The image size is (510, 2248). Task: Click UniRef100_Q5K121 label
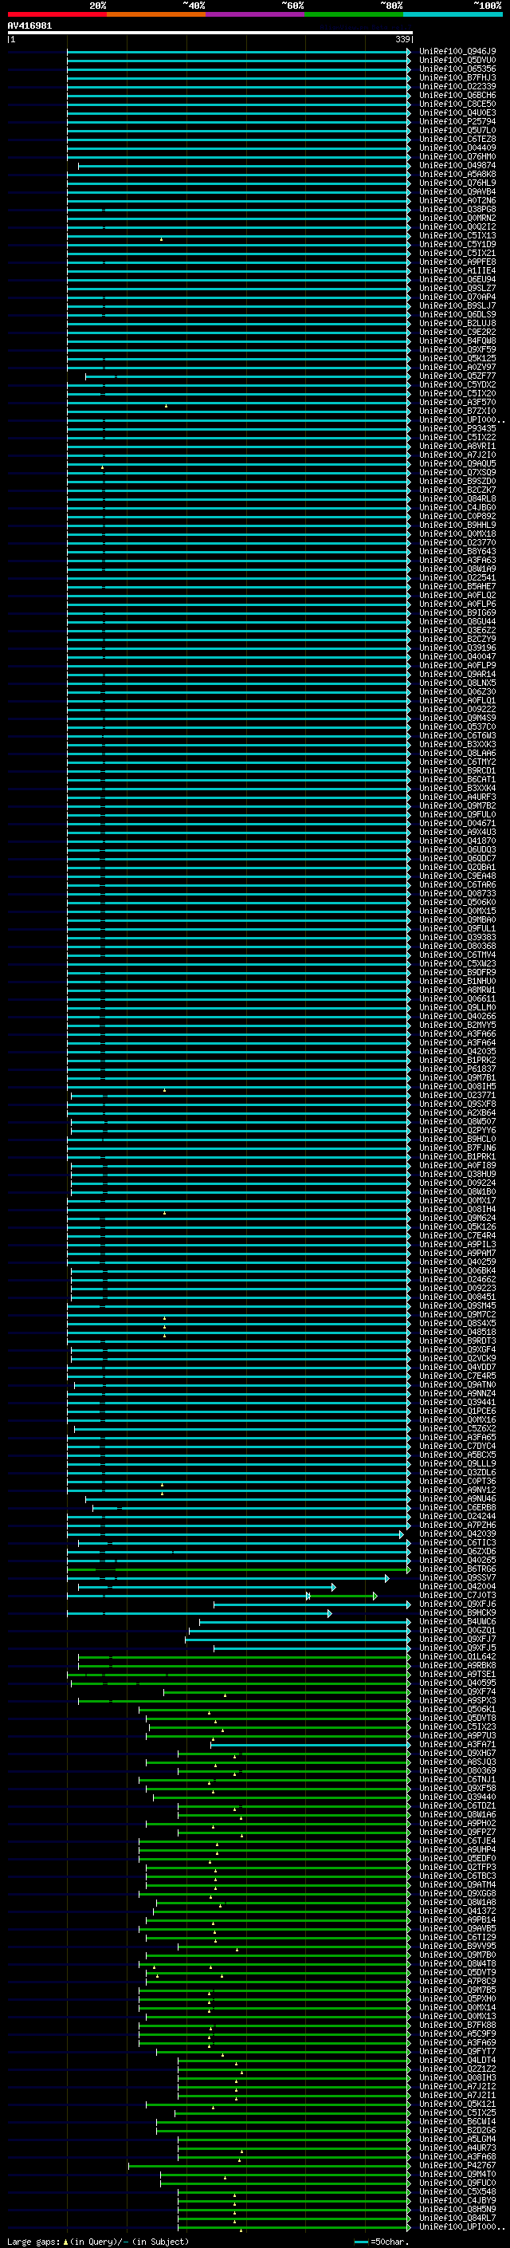(457, 2104)
